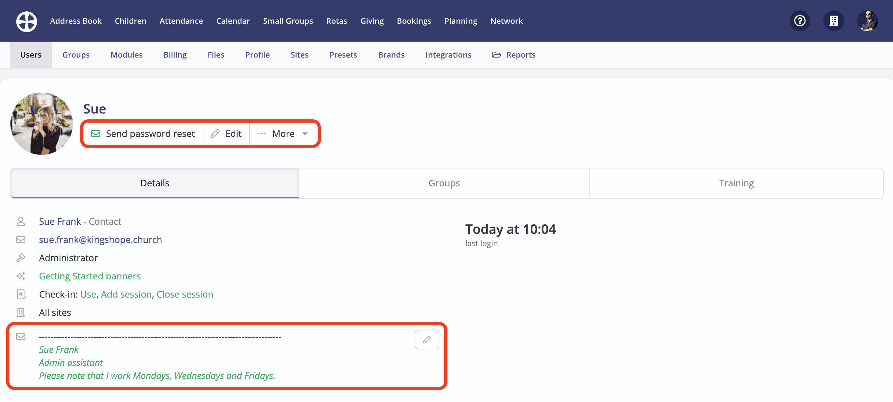Select the Users section tab

pyautogui.click(x=31, y=54)
